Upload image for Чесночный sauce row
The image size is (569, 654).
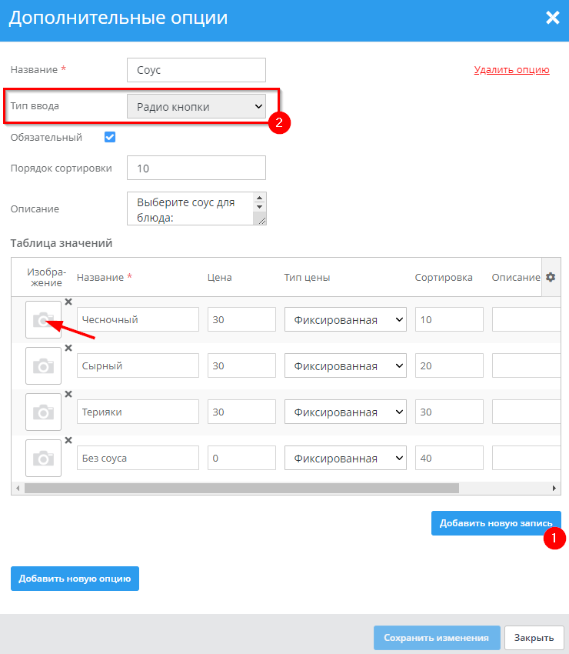(44, 319)
